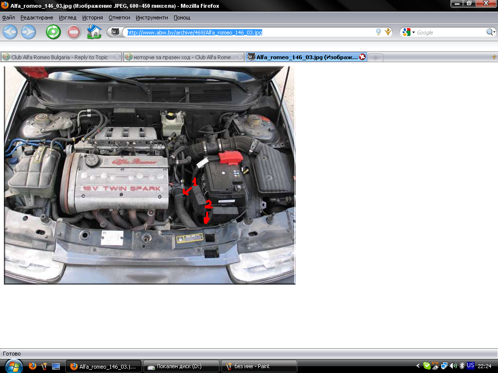Open the Отметки menu
This screenshot has width=498, height=373.
[119, 17]
